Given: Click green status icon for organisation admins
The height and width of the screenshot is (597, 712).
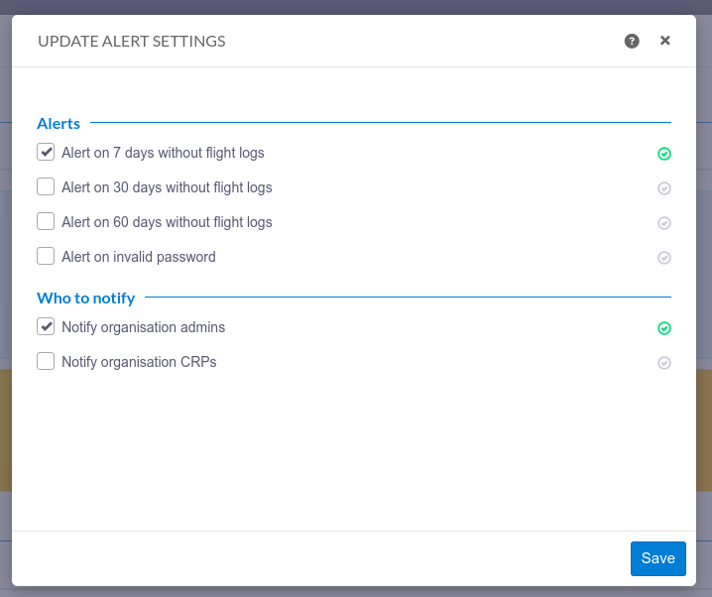Looking at the screenshot, I should pyautogui.click(x=663, y=328).
